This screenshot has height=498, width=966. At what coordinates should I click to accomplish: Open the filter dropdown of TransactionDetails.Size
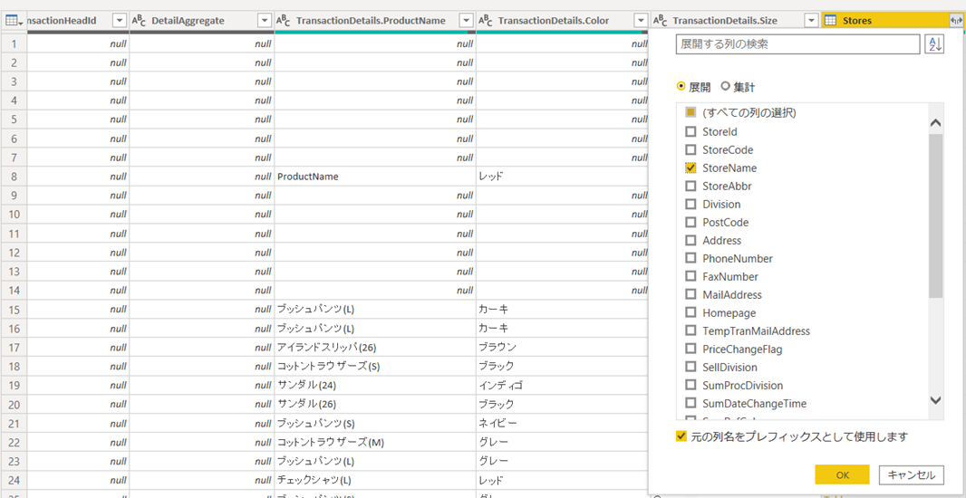click(x=812, y=21)
